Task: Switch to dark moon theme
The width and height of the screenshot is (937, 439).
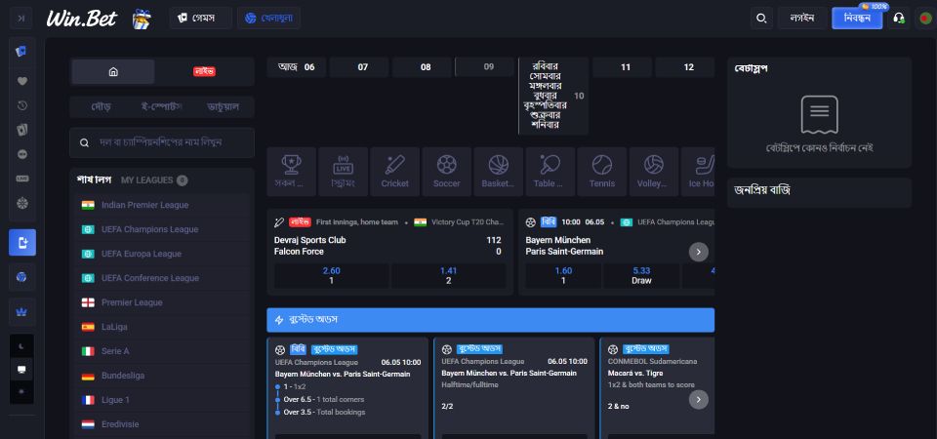Action: (22, 346)
